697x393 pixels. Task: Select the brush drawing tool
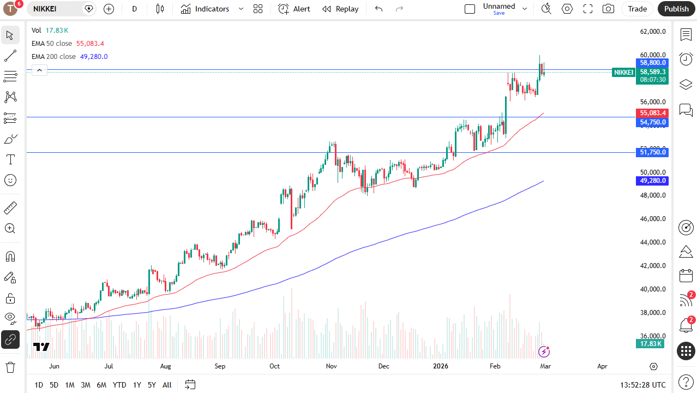point(10,139)
